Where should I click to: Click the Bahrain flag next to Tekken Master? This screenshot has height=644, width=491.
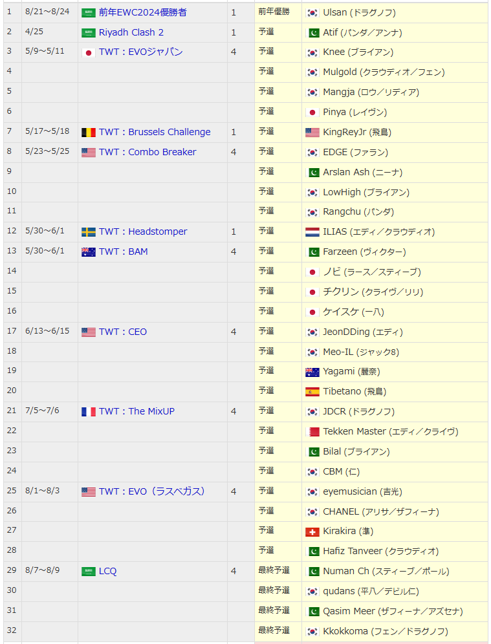point(312,432)
